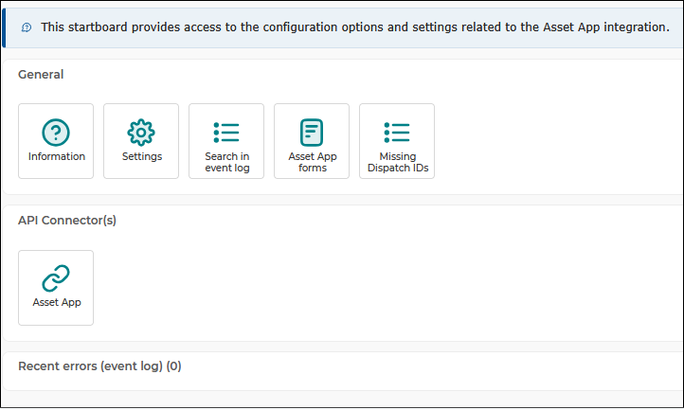Click the 'Missing Dispatch IDs' text

(x=398, y=162)
